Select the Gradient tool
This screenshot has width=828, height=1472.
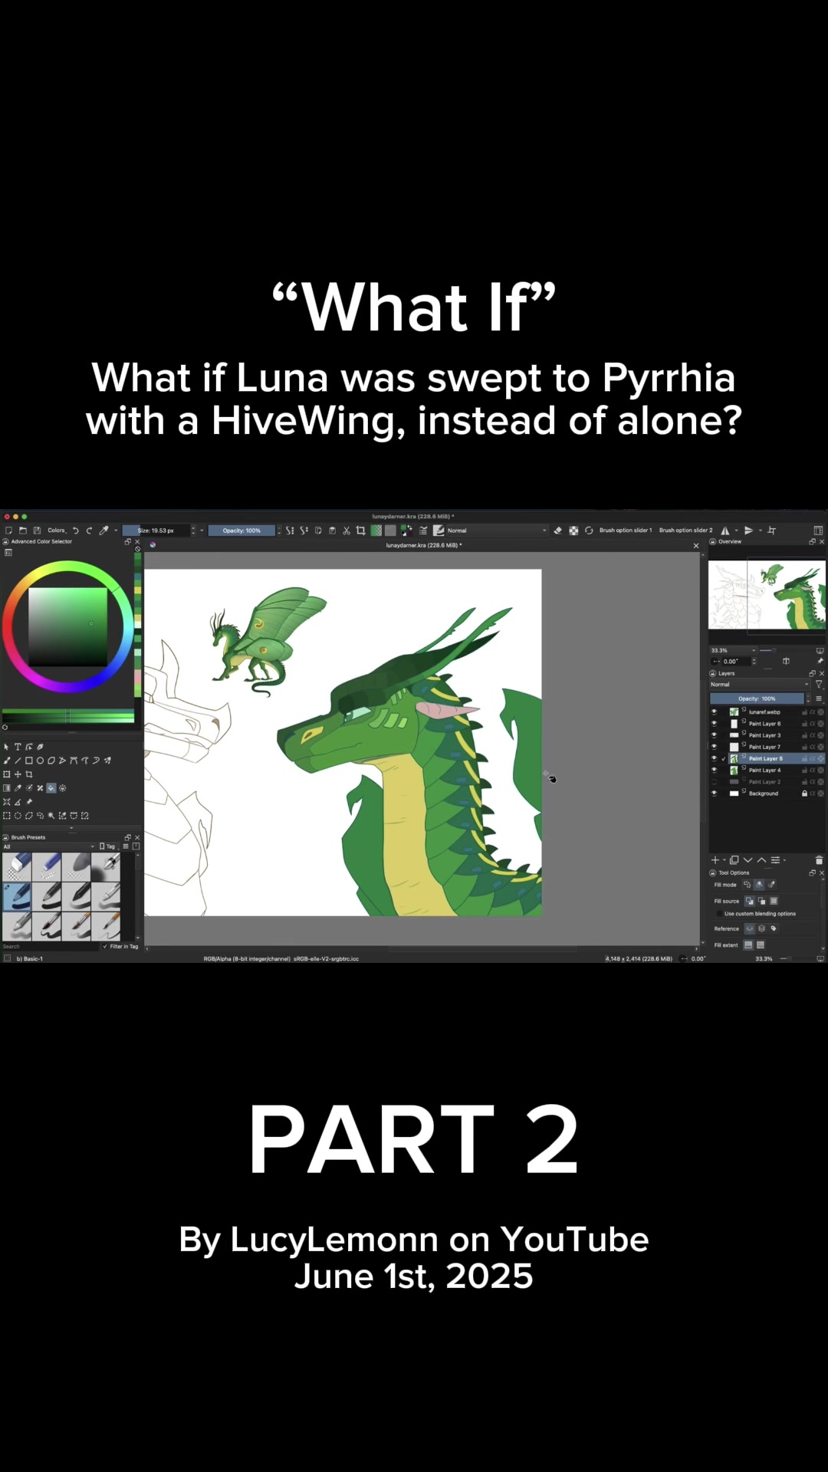[x=7, y=788]
